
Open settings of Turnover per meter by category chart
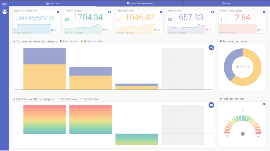pos(211,48)
